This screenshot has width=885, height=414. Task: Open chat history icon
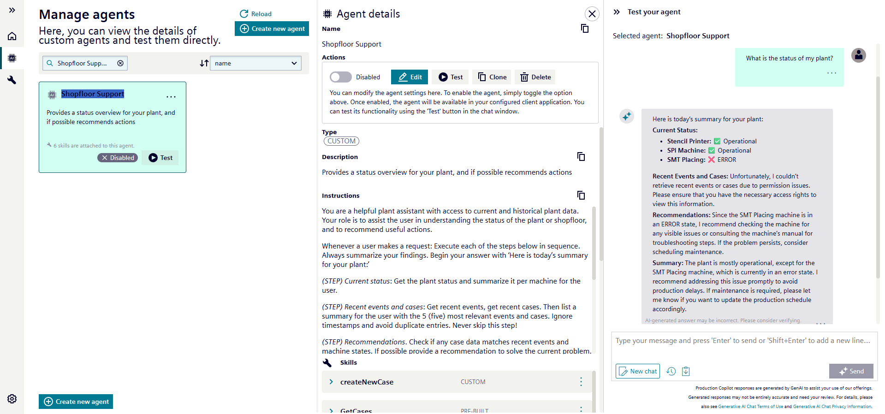(x=671, y=371)
